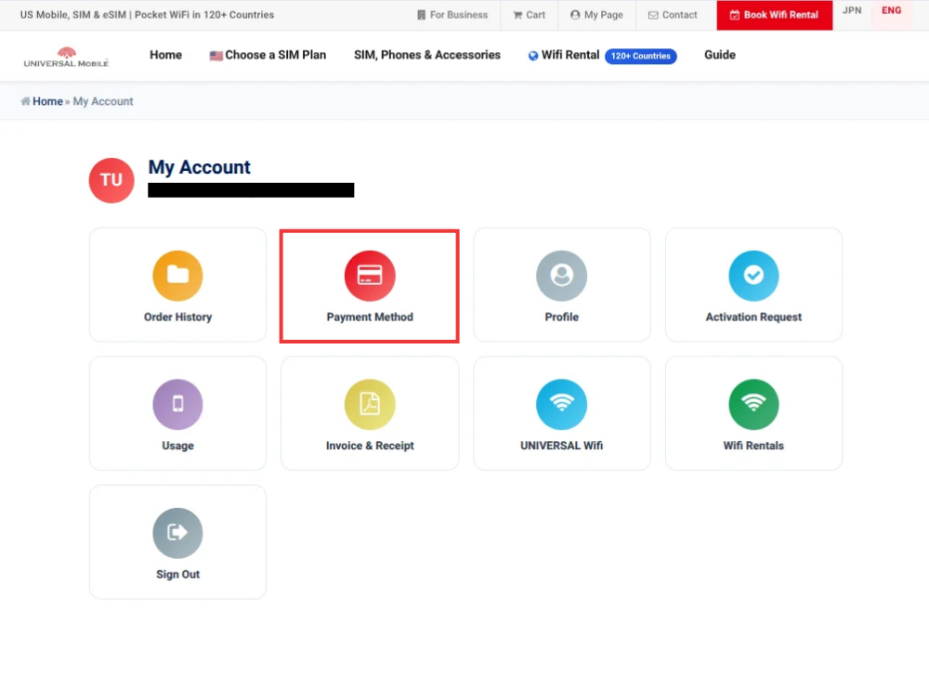Screen dimensions: 929x687
Task: Click the envelope icon by Contact
Action: pyautogui.click(x=653, y=16)
